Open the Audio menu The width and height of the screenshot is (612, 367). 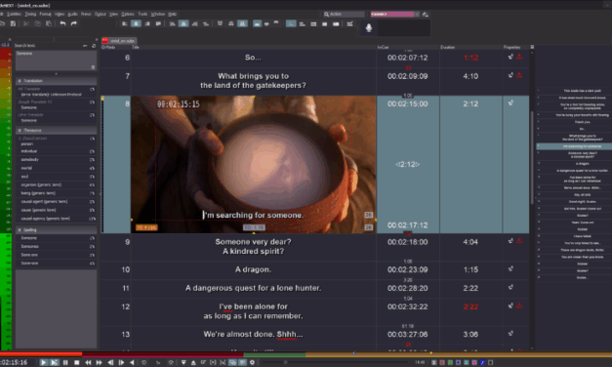[72, 14]
